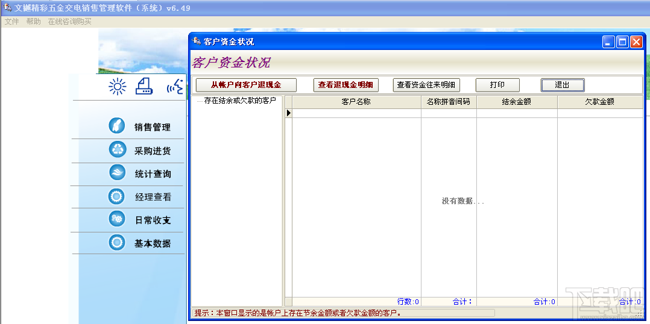The width and height of the screenshot is (650, 324).
Task: Sort by 欠款金额 column header
Action: (x=600, y=102)
